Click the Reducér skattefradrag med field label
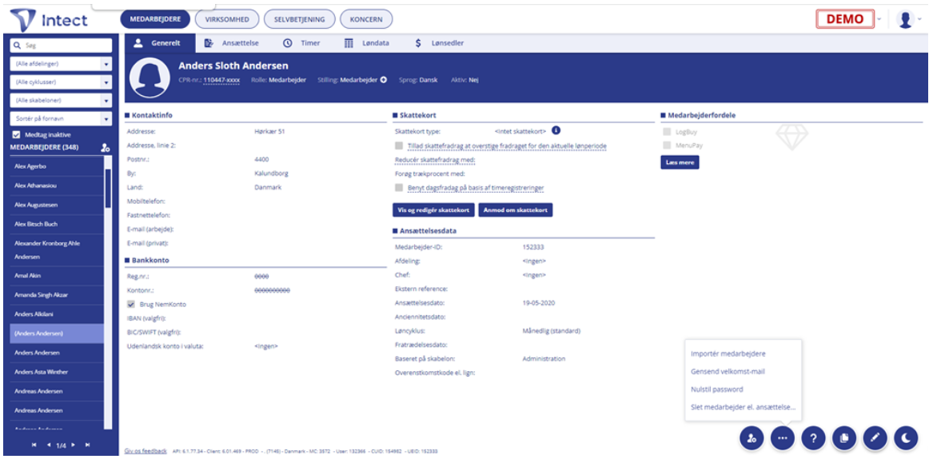 point(435,160)
